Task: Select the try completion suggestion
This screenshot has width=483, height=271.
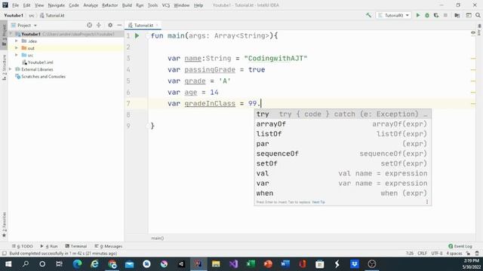Action: [x=343, y=114]
